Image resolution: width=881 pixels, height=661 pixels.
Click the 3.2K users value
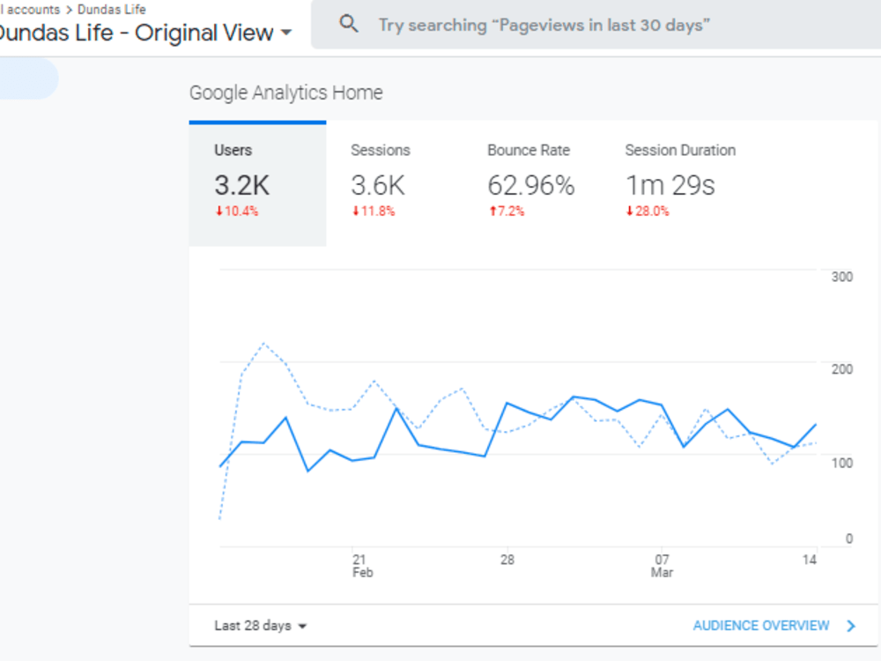click(241, 185)
